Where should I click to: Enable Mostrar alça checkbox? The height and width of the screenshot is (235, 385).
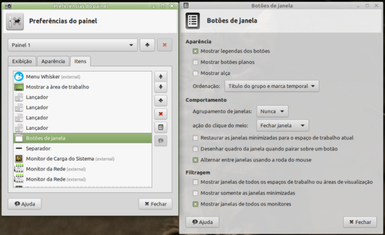[x=196, y=73]
